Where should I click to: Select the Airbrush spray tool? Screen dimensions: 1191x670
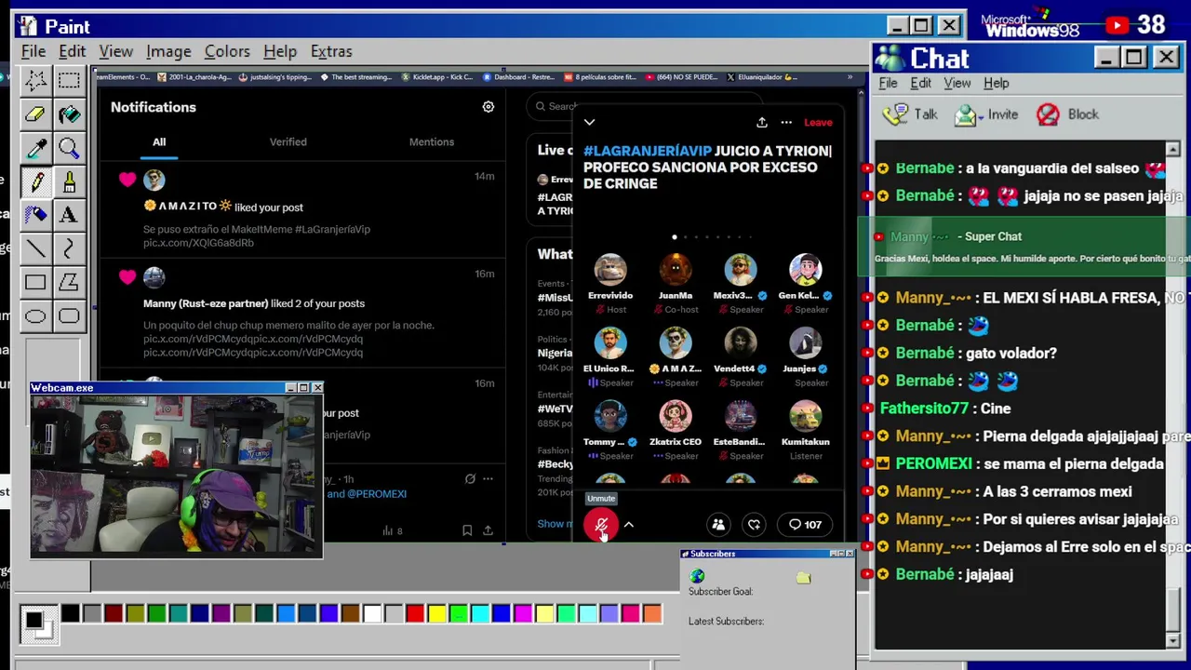tap(35, 215)
